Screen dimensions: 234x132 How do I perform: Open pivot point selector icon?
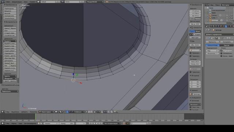pyautogui.click(x=61, y=111)
